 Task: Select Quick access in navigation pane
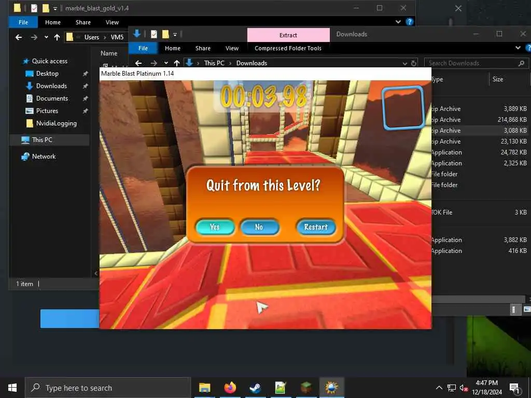[49, 61]
